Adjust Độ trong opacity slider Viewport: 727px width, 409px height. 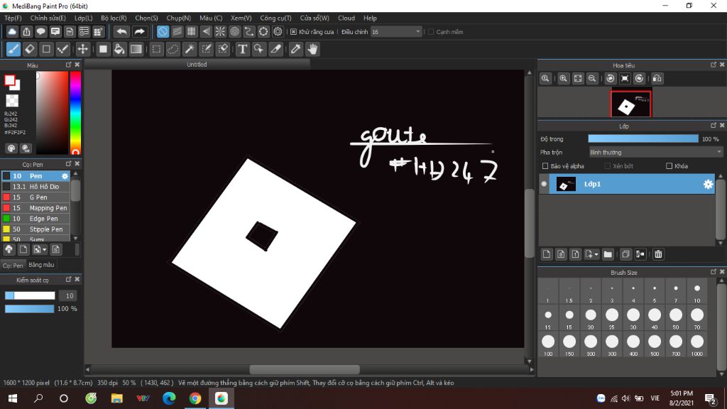(643, 138)
